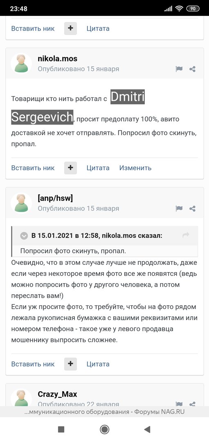
Task: Collapse the nikola.mos quote block chevron
Action: (24, 236)
